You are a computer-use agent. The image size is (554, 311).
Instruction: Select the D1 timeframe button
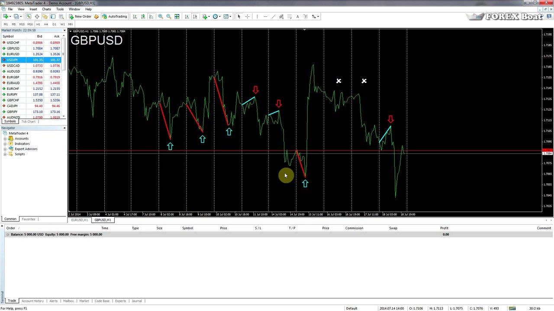(x=54, y=24)
